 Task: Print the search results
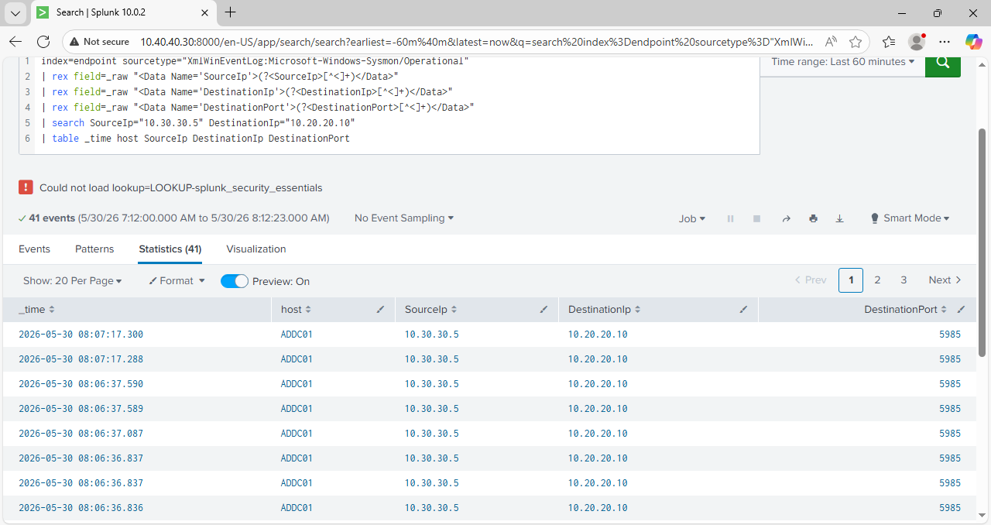[813, 219]
